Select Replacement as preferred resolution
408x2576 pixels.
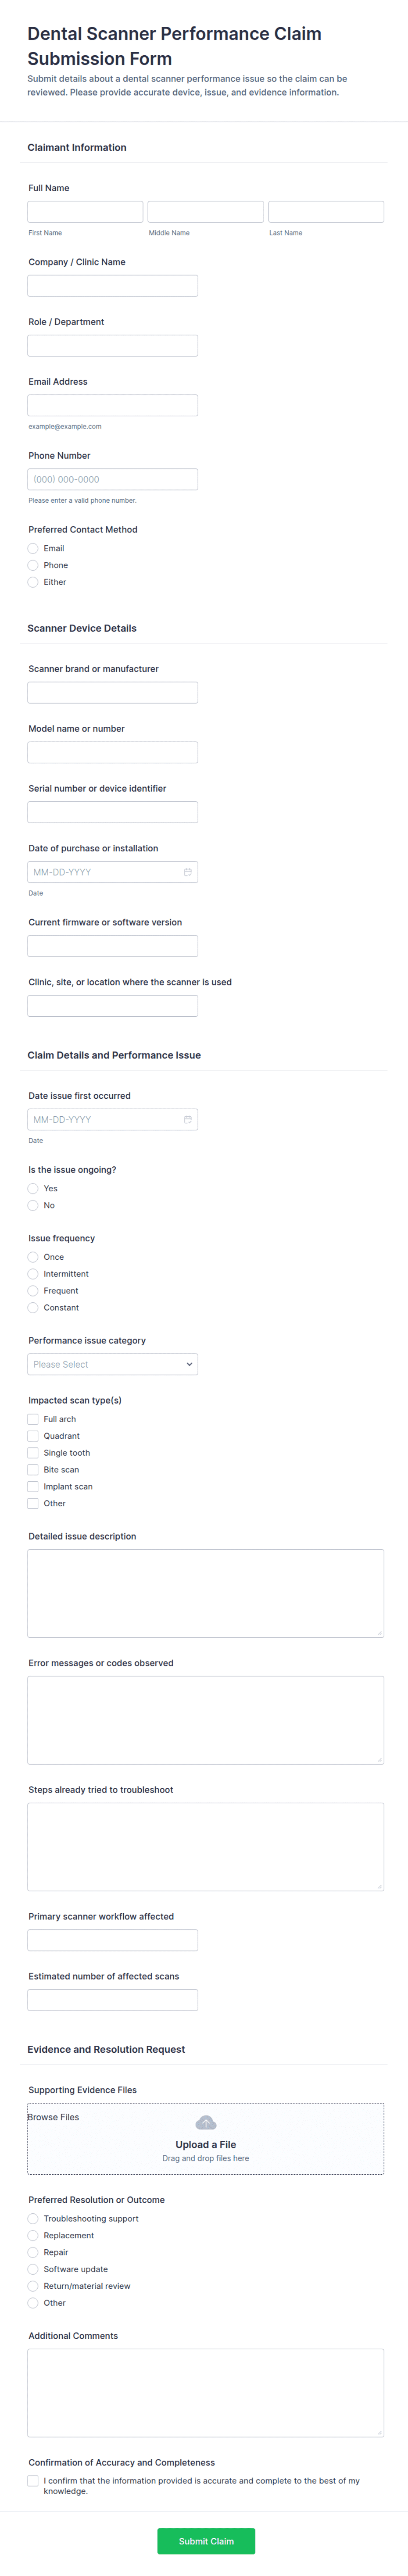pos(33,2235)
